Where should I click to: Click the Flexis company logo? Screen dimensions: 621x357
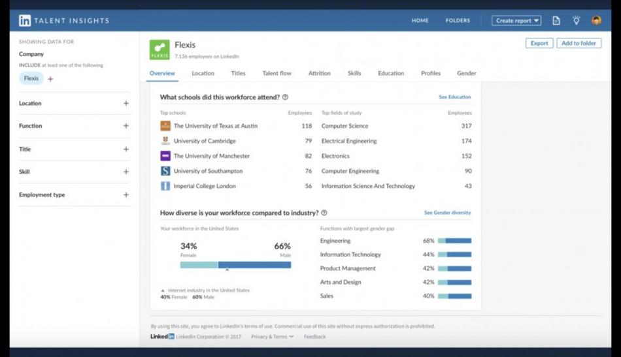(x=159, y=50)
